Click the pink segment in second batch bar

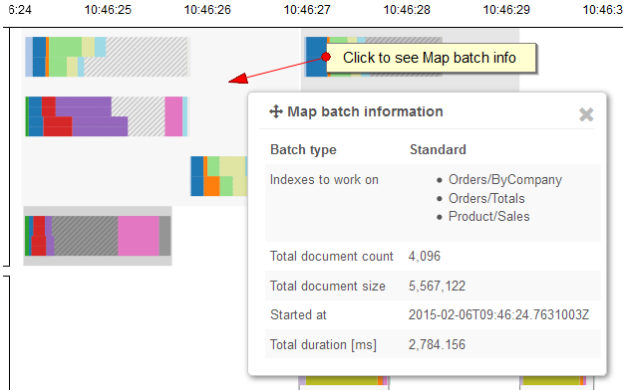tap(173, 116)
